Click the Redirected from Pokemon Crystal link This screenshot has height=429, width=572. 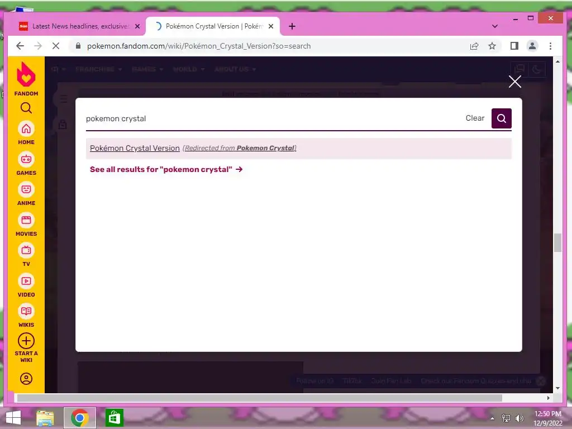[x=239, y=148]
